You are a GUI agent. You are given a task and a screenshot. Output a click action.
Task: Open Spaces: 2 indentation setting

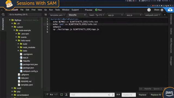(x=157, y=89)
